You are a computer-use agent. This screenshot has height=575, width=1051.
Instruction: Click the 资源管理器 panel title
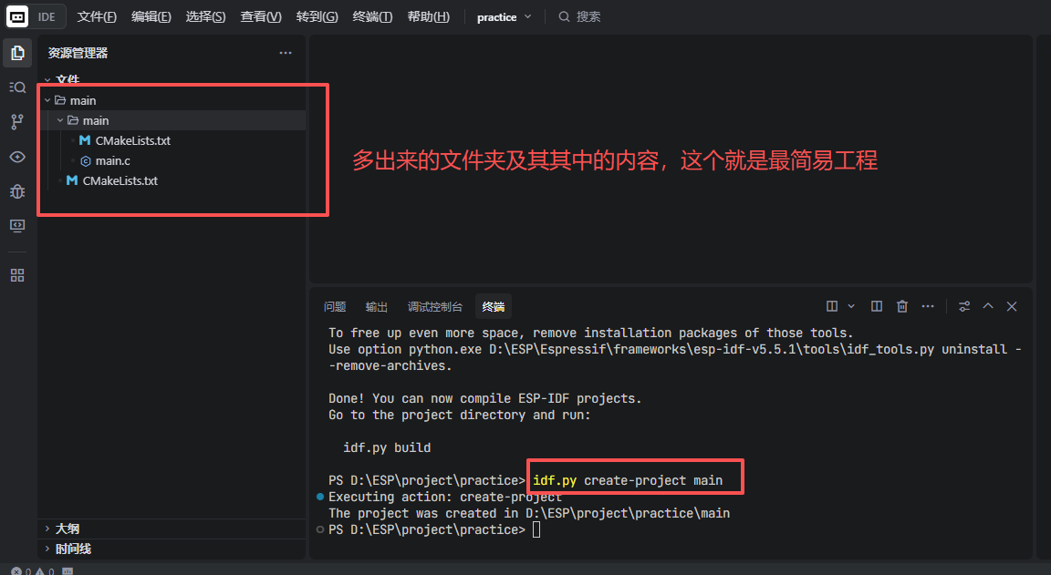(78, 53)
